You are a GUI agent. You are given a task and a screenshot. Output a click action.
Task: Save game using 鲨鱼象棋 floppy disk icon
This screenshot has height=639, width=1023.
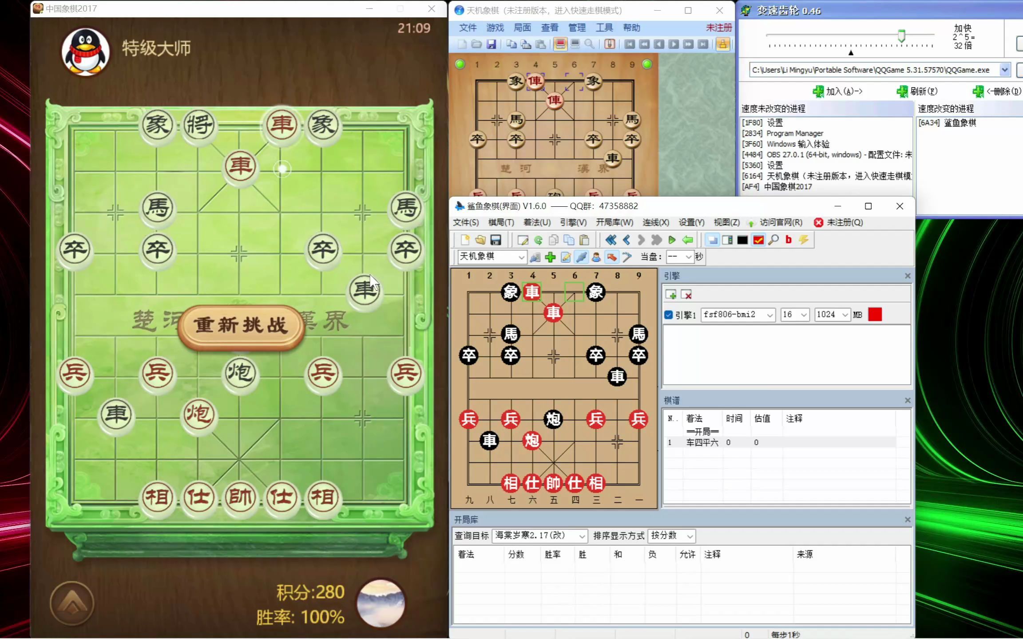(x=496, y=240)
